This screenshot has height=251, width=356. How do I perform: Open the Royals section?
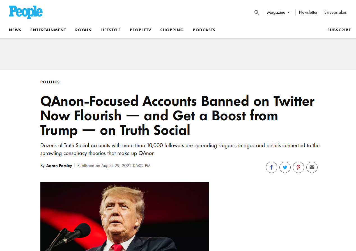point(83,30)
